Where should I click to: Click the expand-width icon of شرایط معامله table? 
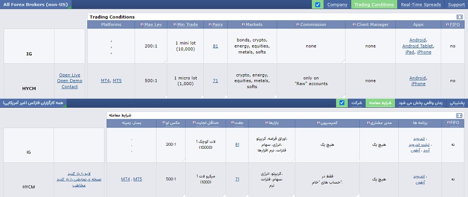tap(459, 116)
